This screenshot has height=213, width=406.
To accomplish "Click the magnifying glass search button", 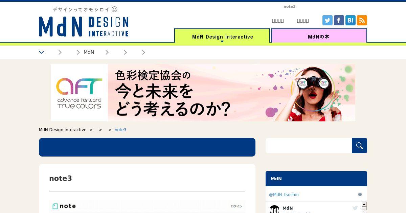I will pyautogui.click(x=359, y=145).
